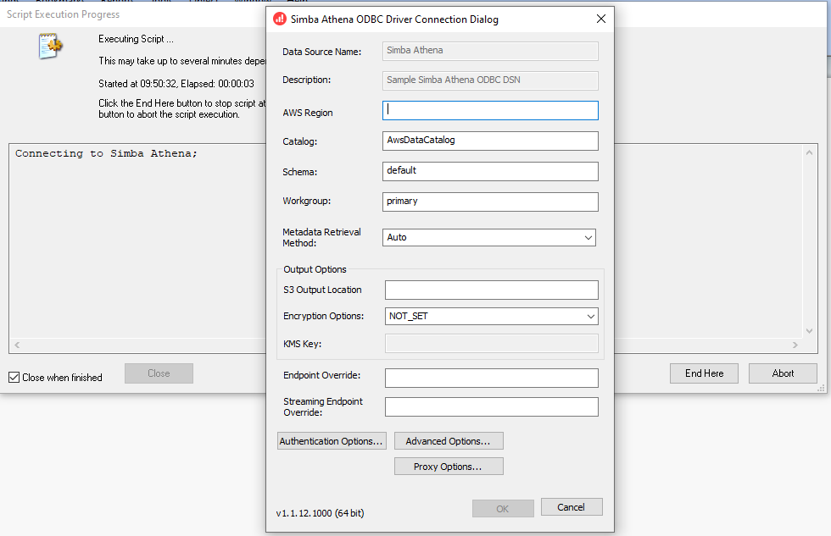Click End Here to stop the script
The width and height of the screenshot is (831, 536).
pyautogui.click(x=704, y=373)
